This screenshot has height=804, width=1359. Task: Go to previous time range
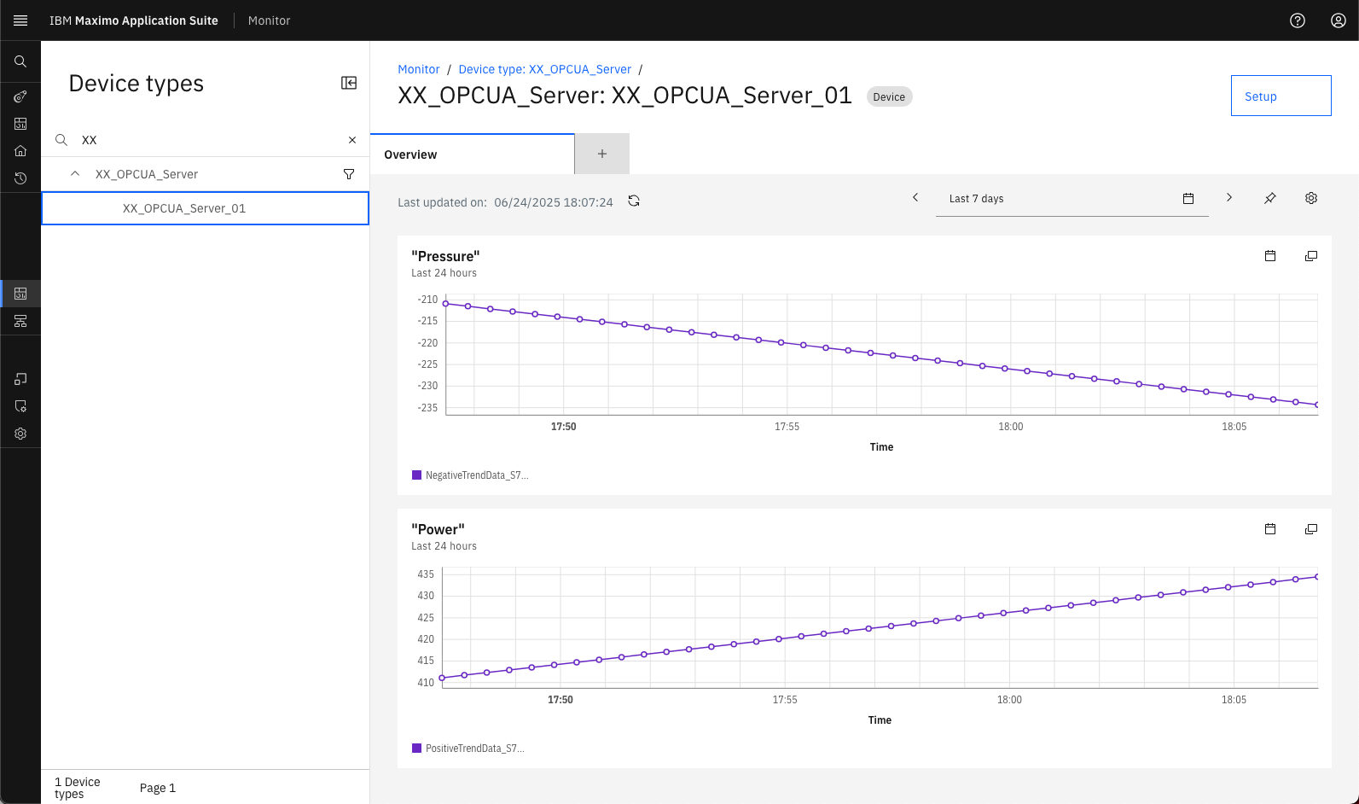coord(915,198)
